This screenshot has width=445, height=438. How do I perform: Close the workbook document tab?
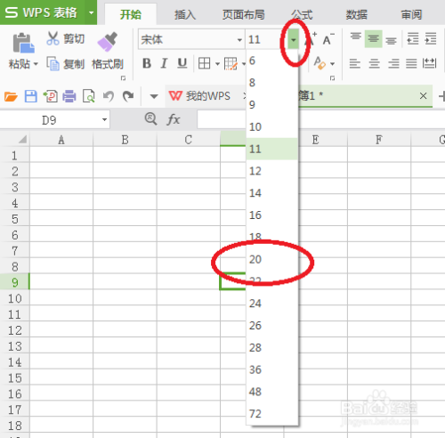[424, 96]
